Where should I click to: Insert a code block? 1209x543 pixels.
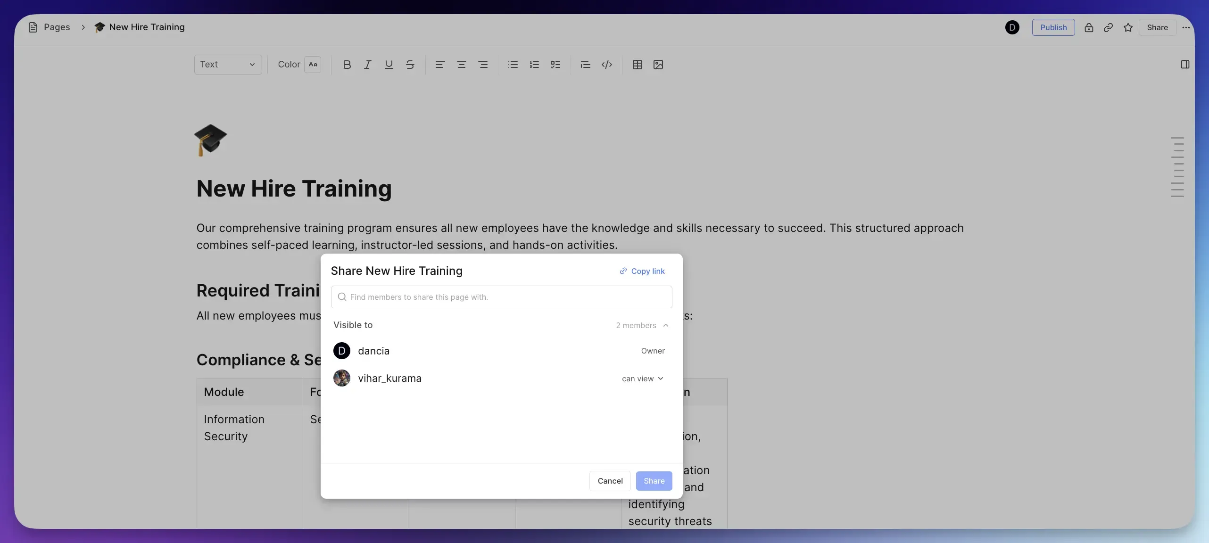[x=607, y=65]
